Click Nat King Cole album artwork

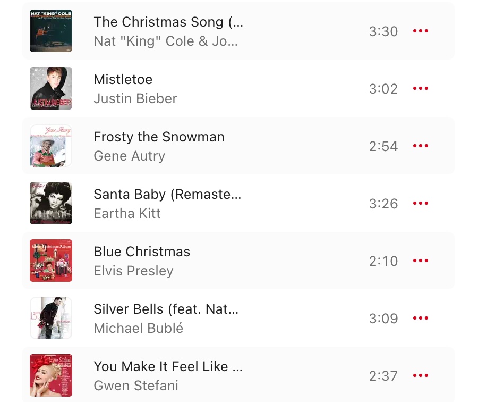coord(51,31)
